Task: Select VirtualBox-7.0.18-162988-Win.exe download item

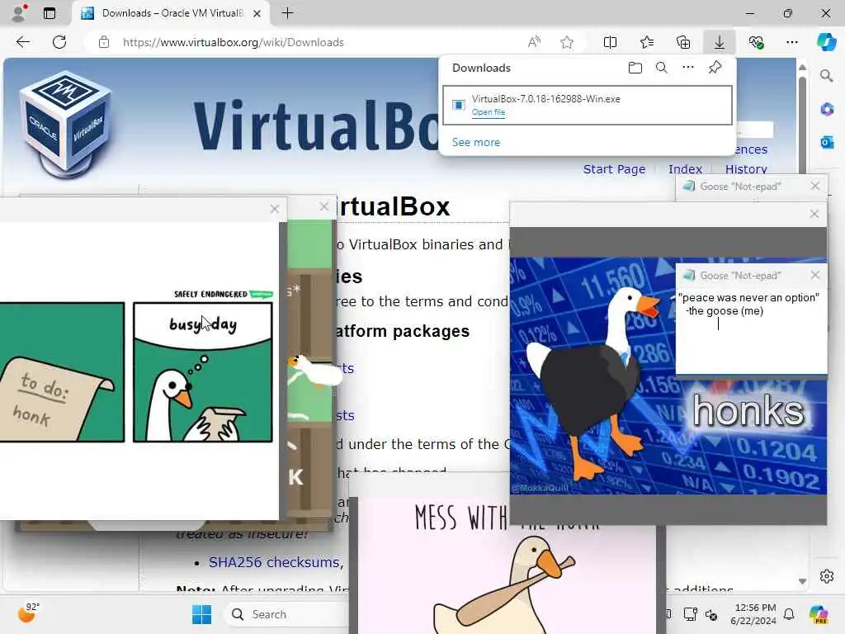Action: click(588, 105)
